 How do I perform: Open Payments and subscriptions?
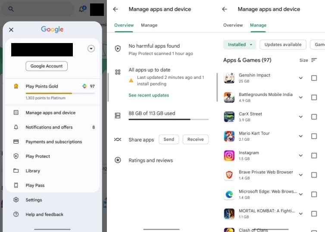52,142
